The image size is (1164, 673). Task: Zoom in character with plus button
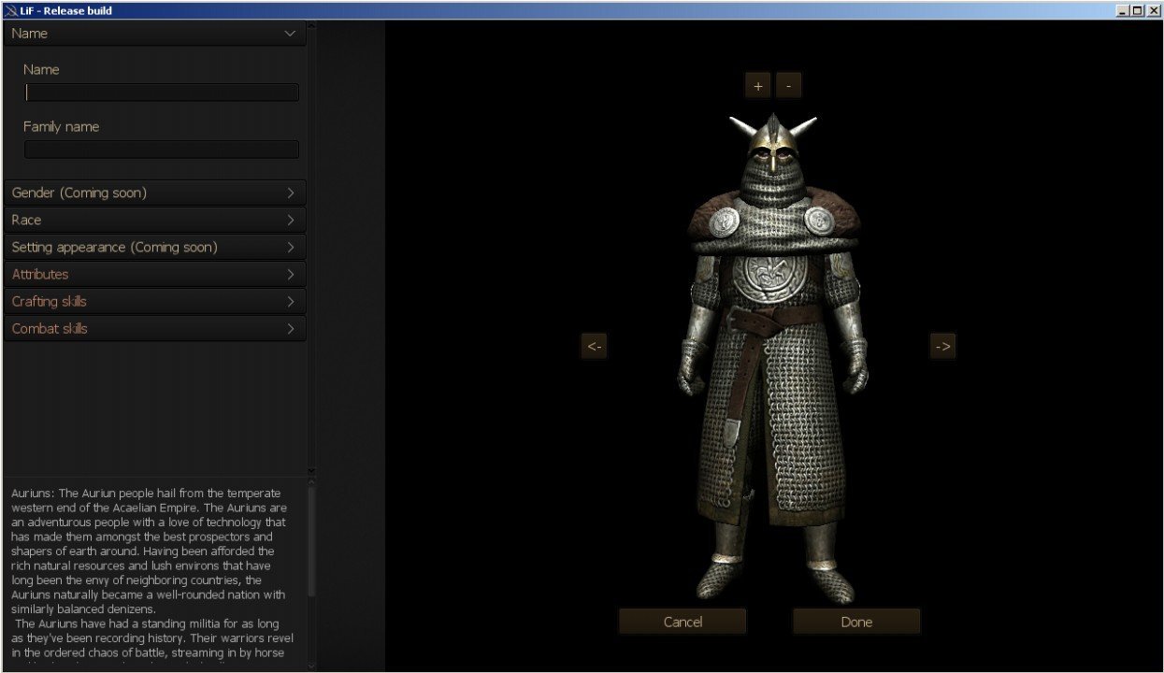point(757,86)
